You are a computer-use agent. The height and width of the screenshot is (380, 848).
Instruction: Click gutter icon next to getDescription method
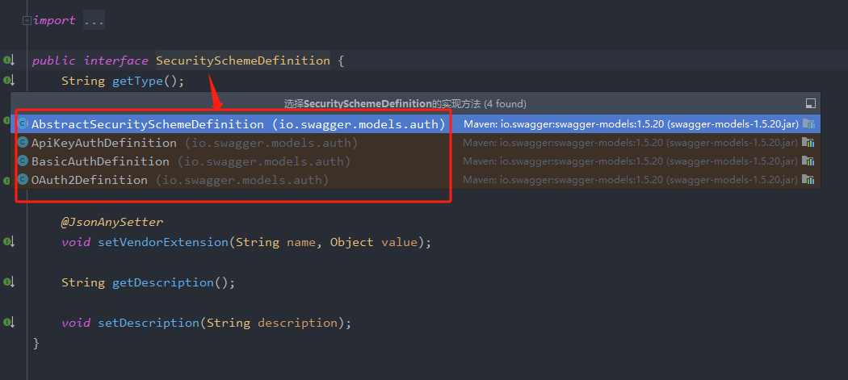coord(9,282)
